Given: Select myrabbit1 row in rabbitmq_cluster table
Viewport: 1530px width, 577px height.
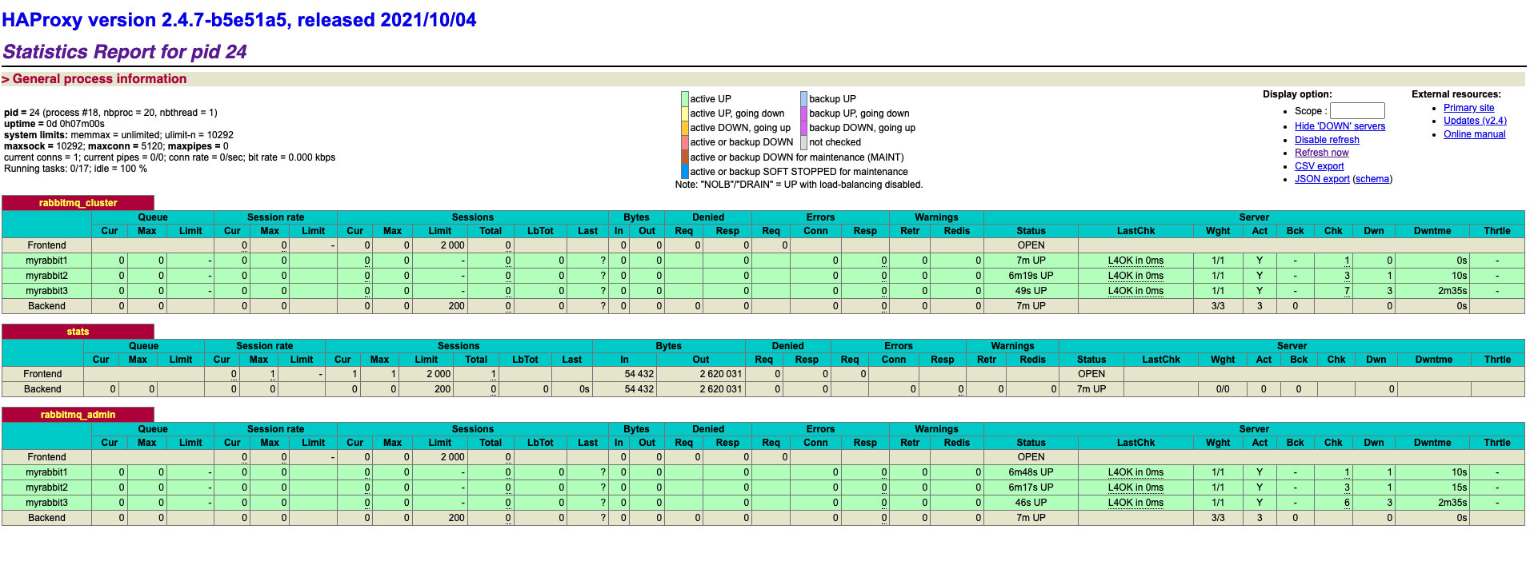Looking at the screenshot, I should point(763,261).
